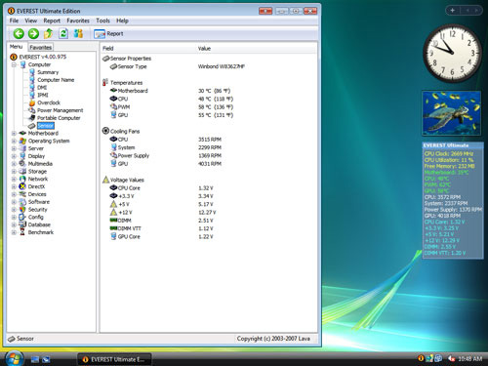The height and width of the screenshot is (366, 488).
Task: Click the Show Desktop quick launch icon
Action: click(35, 359)
